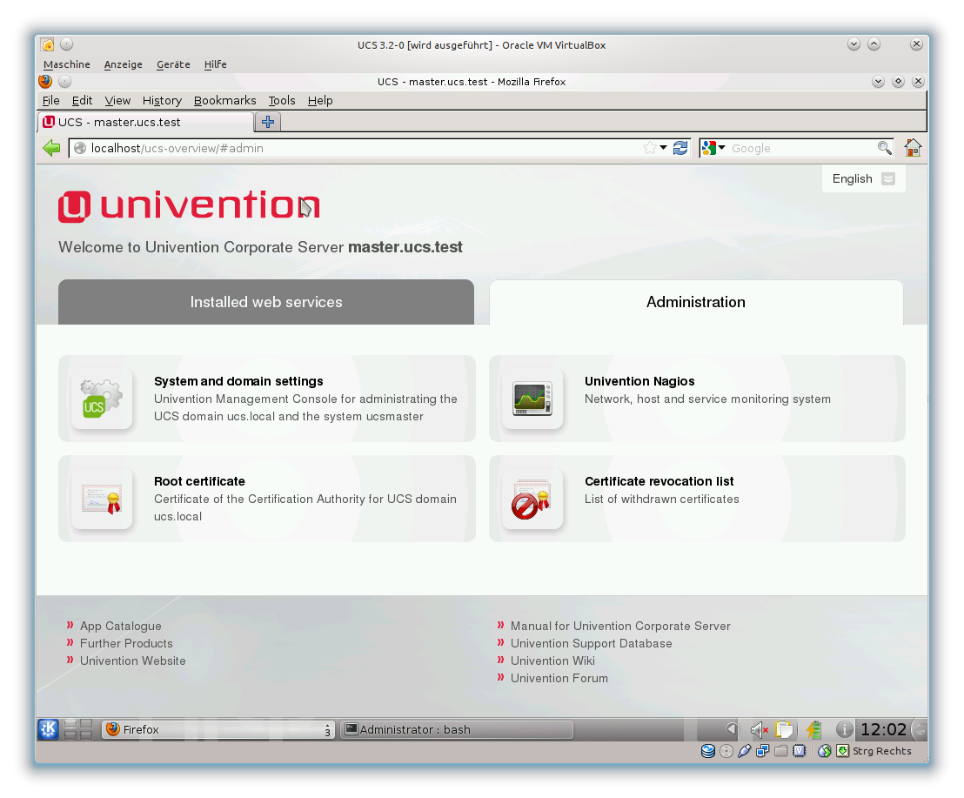964x798 pixels.
Task: Bookmark this page with the star icon
Action: [x=649, y=148]
